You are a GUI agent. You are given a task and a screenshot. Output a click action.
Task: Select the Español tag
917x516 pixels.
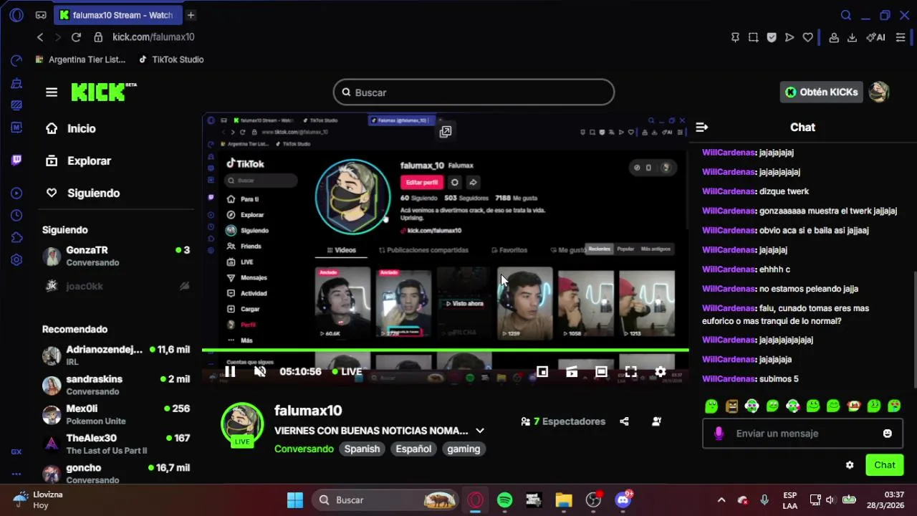pos(414,449)
